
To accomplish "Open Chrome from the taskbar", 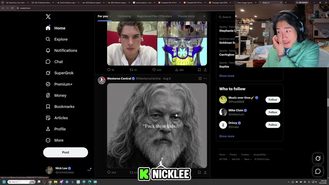I will click(x=50, y=182).
